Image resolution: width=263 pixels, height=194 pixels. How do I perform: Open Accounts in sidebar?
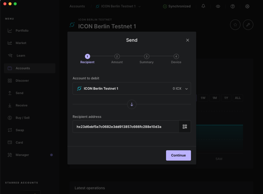pyautogui.click(x=30, y=68)
